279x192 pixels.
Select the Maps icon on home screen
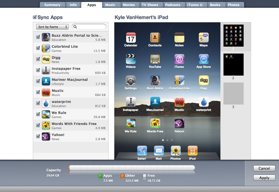click(x=204, y=38)
